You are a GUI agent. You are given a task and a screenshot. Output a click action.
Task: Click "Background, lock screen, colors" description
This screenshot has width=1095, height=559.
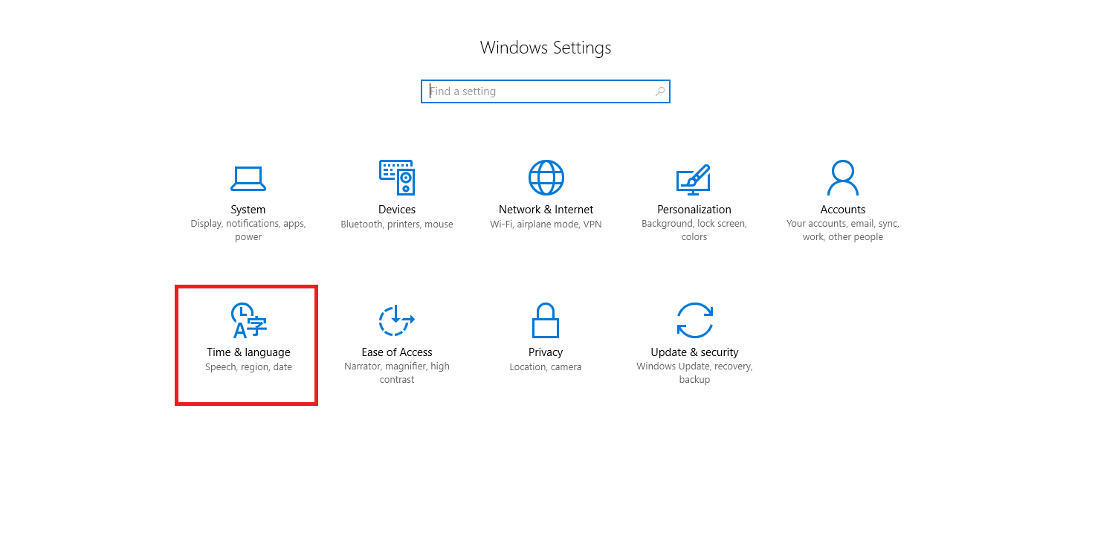694,230
